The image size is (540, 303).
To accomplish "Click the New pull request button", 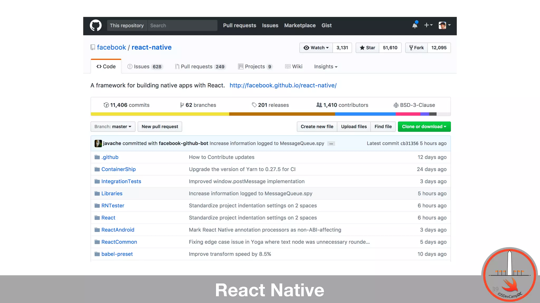I will coord(160,127).
